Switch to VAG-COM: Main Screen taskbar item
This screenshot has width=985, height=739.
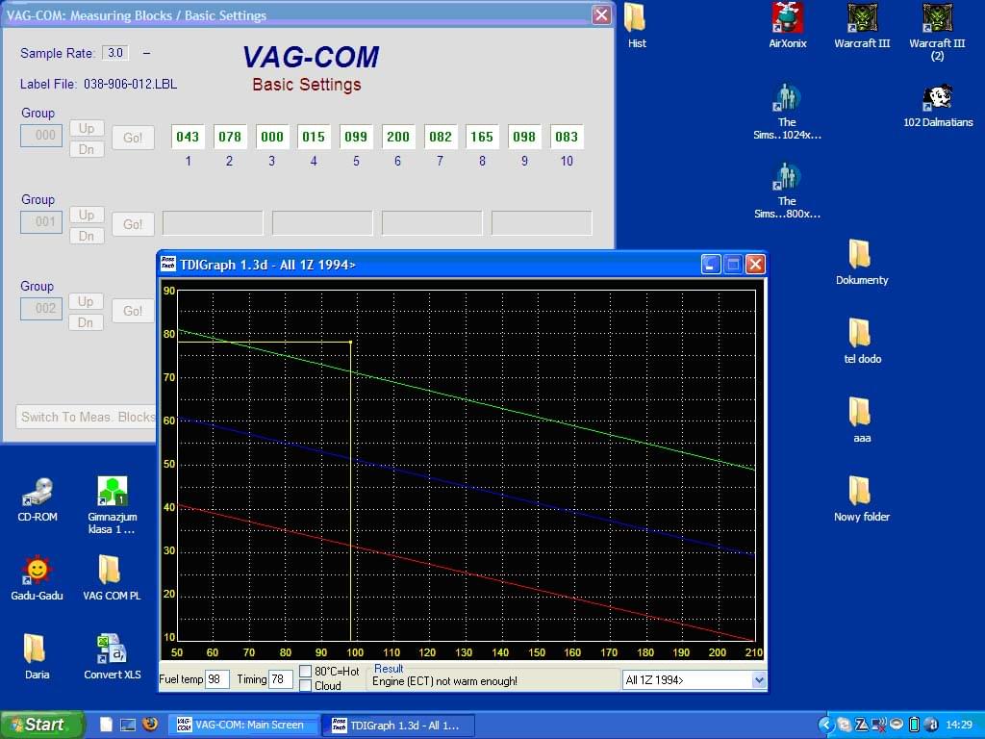click(244, 725)
